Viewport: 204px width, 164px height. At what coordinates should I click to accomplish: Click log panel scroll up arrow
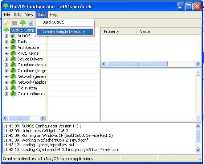198,126
